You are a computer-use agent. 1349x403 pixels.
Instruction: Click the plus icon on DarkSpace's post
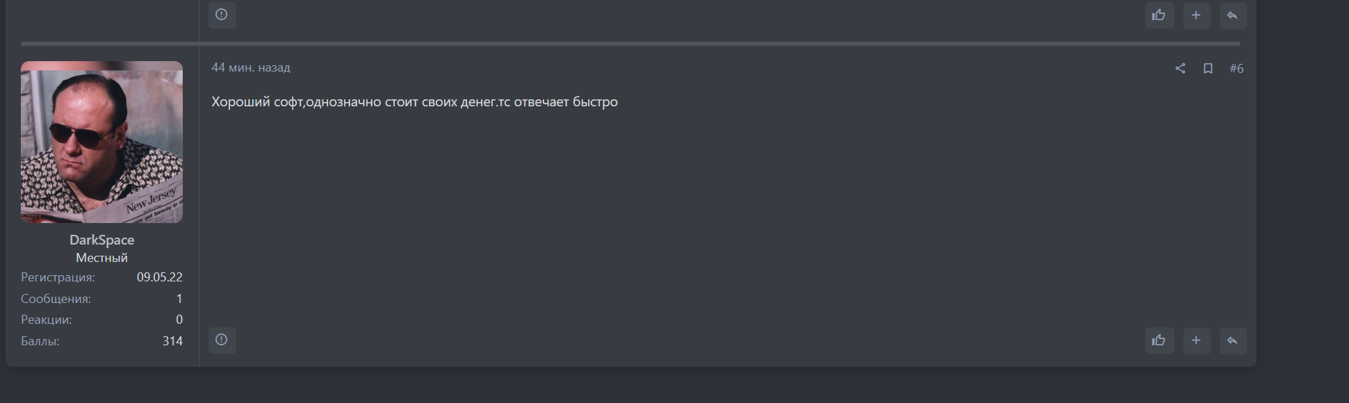1196,340
